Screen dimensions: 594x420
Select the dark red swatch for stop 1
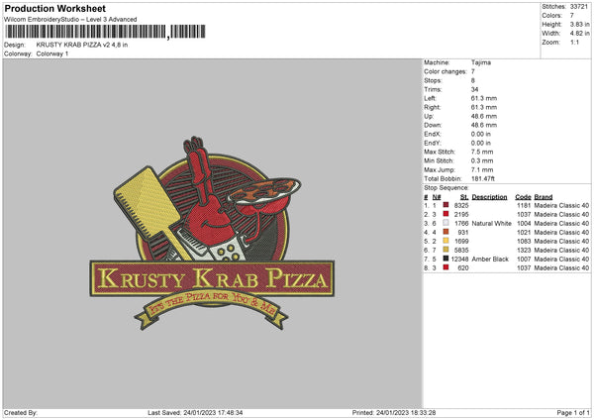coord(445,205)
